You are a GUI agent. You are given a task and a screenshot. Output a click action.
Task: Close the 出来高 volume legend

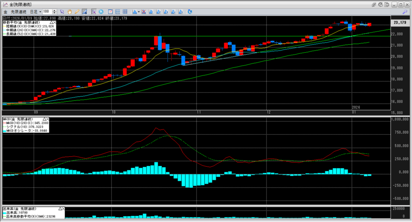click(x=63, y=209)
